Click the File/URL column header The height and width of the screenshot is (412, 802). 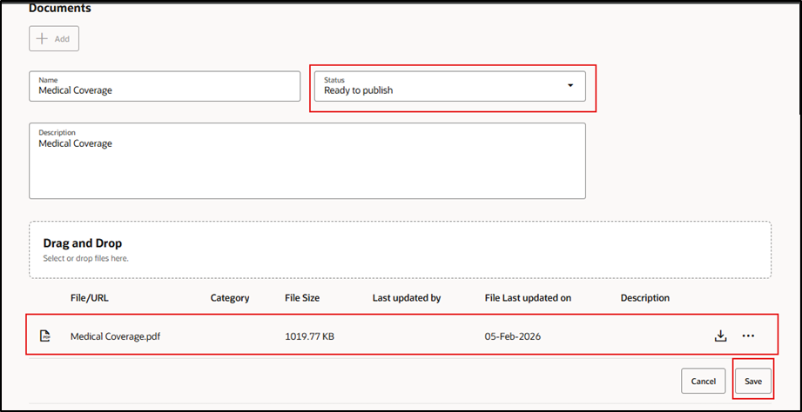tap(90, 297)
